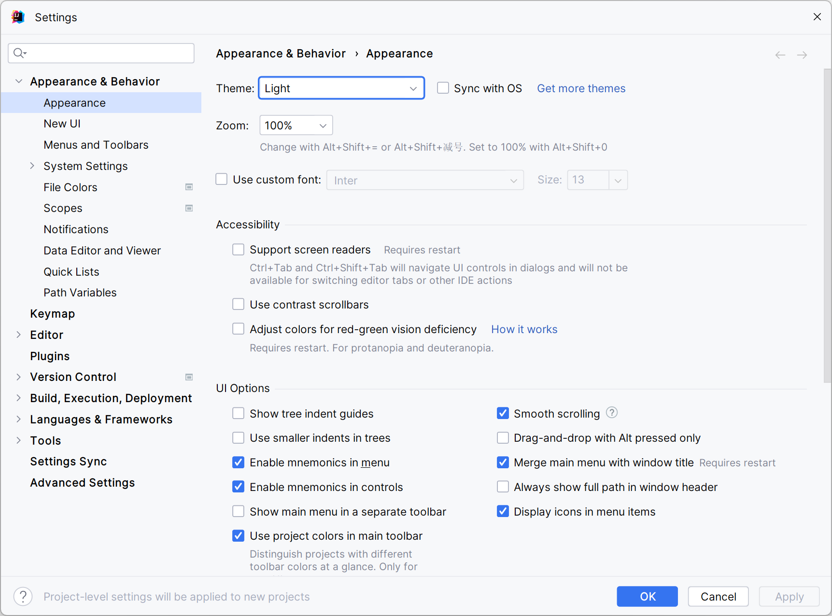The width and height of the screenshot is (832, 616).
Task: Open the Theme dropdown
Action: pyautogui.click(x=341, y=88)
